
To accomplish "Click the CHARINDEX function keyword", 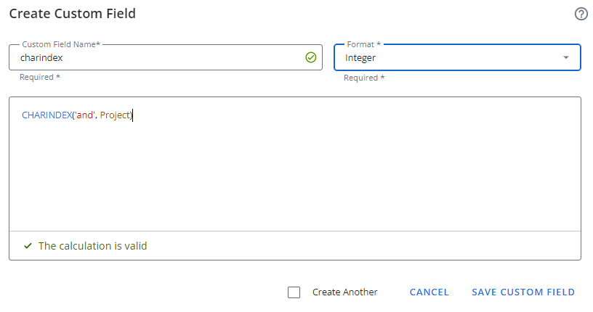I will tap(47, 115).
